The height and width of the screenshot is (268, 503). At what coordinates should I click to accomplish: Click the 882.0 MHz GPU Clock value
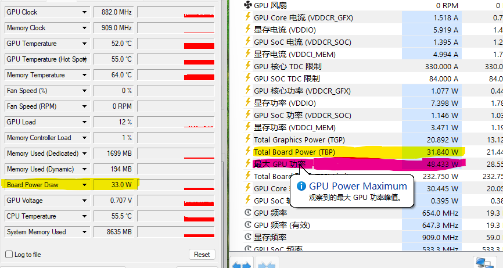114,12
